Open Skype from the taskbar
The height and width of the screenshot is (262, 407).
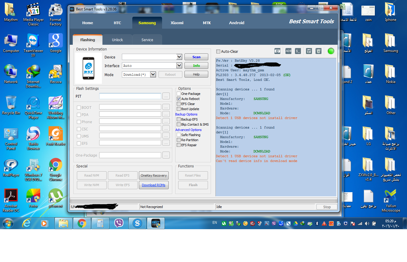click(137, 223)
